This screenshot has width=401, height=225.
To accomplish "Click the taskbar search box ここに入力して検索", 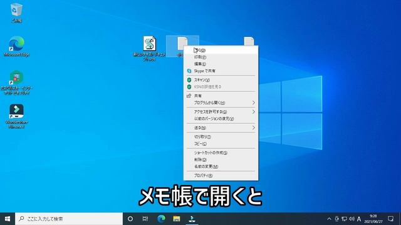I will 69,219.
